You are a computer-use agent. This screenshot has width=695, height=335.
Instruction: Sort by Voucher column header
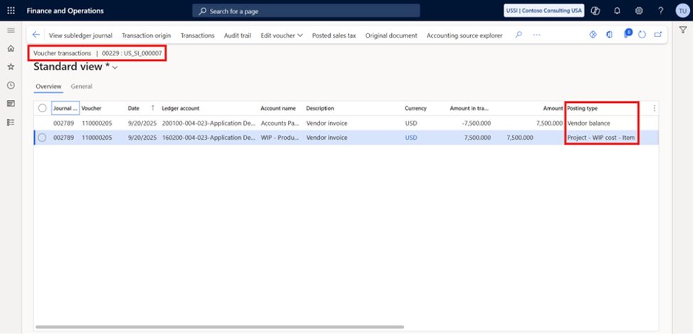pyautogui.click(x=91, y=109)
